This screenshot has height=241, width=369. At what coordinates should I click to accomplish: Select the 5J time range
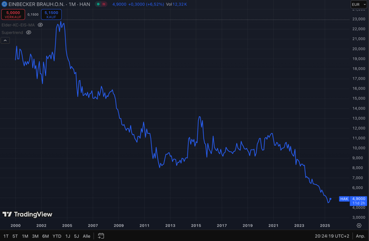[76, 236]
